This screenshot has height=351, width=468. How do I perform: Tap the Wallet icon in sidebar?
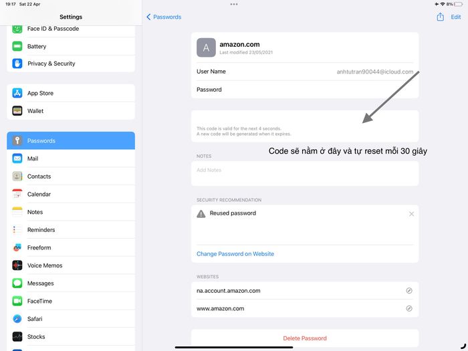click(17, 111)
